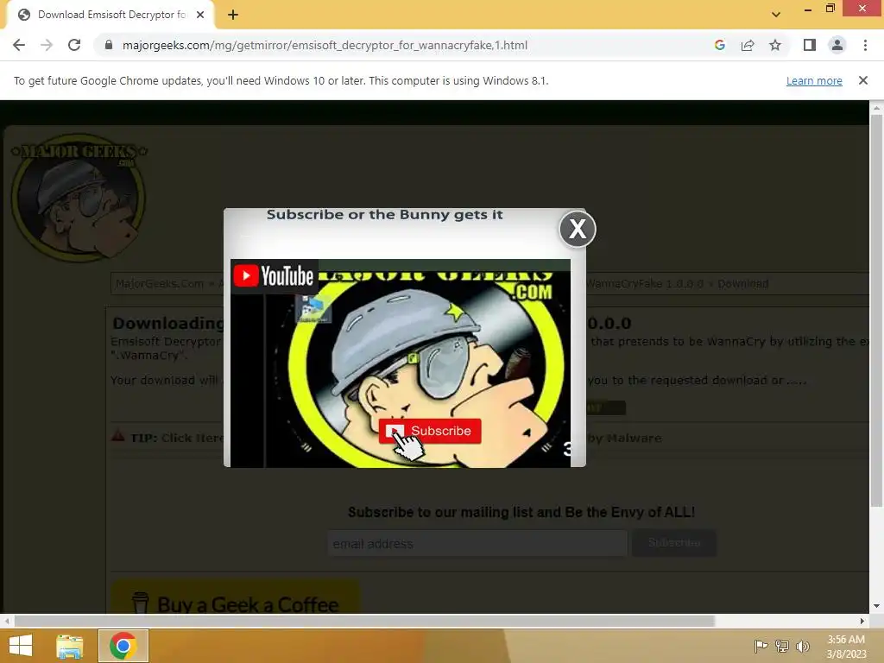This screenshot has height=663, width=884.
Task: Bookmark this tab with star icon
Action: (775, 45)
